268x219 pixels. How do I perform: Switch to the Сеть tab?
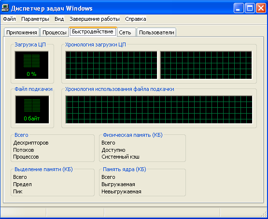tap(127, 32)
